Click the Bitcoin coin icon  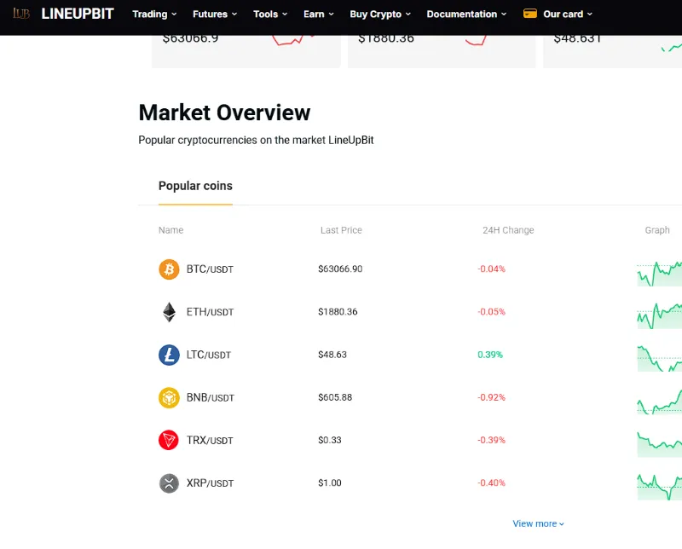pyautogui.click(x=169, y=269)
